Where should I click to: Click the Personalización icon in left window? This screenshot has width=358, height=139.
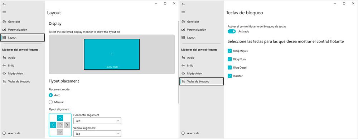[x=4, y=30]
